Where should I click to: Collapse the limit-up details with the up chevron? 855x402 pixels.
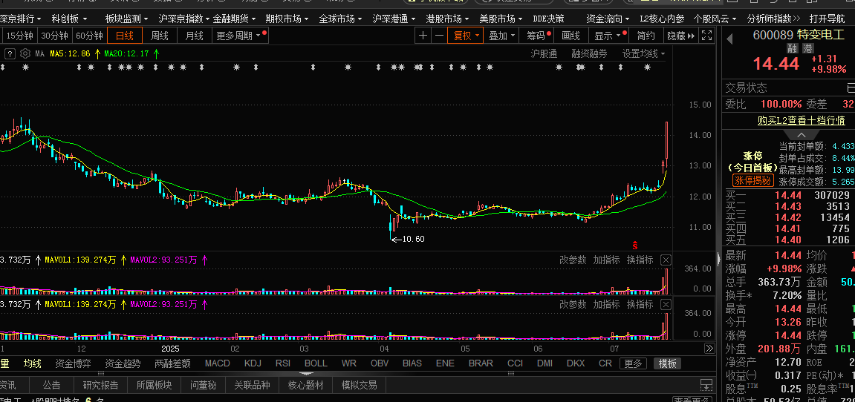coord(801,134)
